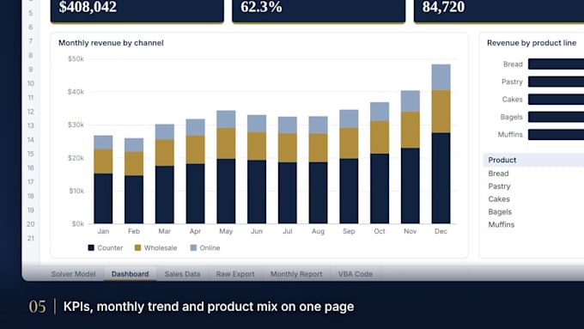Screen dimensions: 584x329
Task: Click the Pastry revenue bar
Action: click(556, 82)
